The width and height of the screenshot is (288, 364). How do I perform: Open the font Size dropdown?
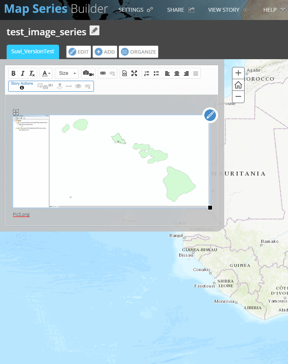[x=67, y=73]
